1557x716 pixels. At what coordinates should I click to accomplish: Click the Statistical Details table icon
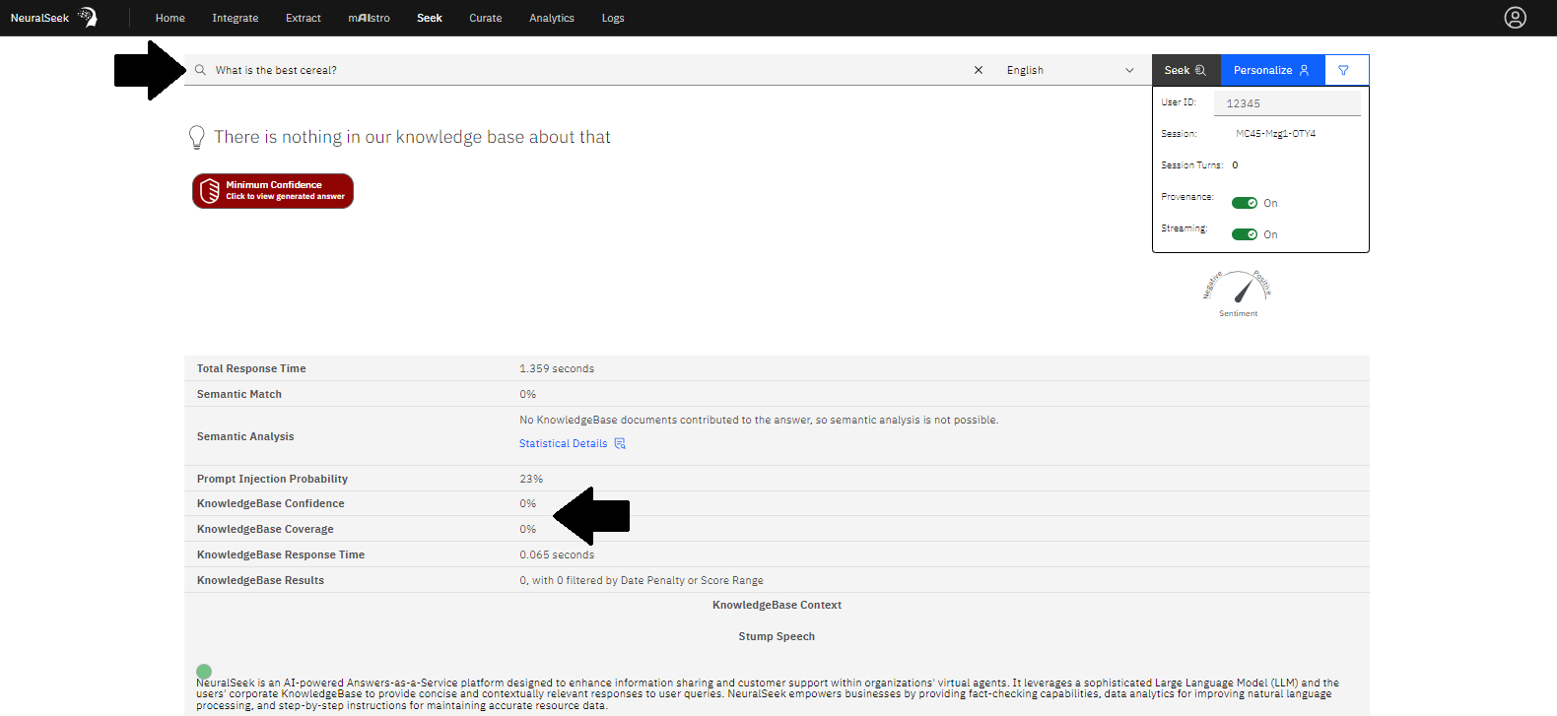(x=620, y=443)
